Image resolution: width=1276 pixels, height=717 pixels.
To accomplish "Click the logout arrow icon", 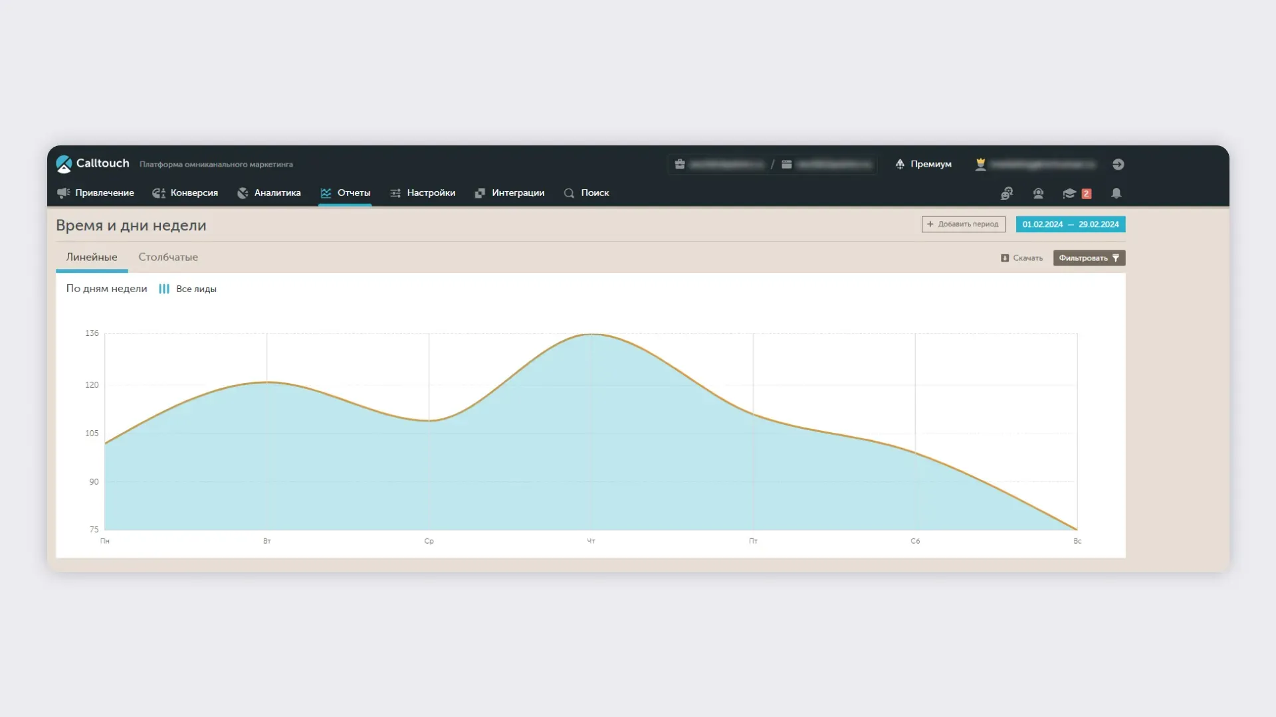I will (1118, 164).
